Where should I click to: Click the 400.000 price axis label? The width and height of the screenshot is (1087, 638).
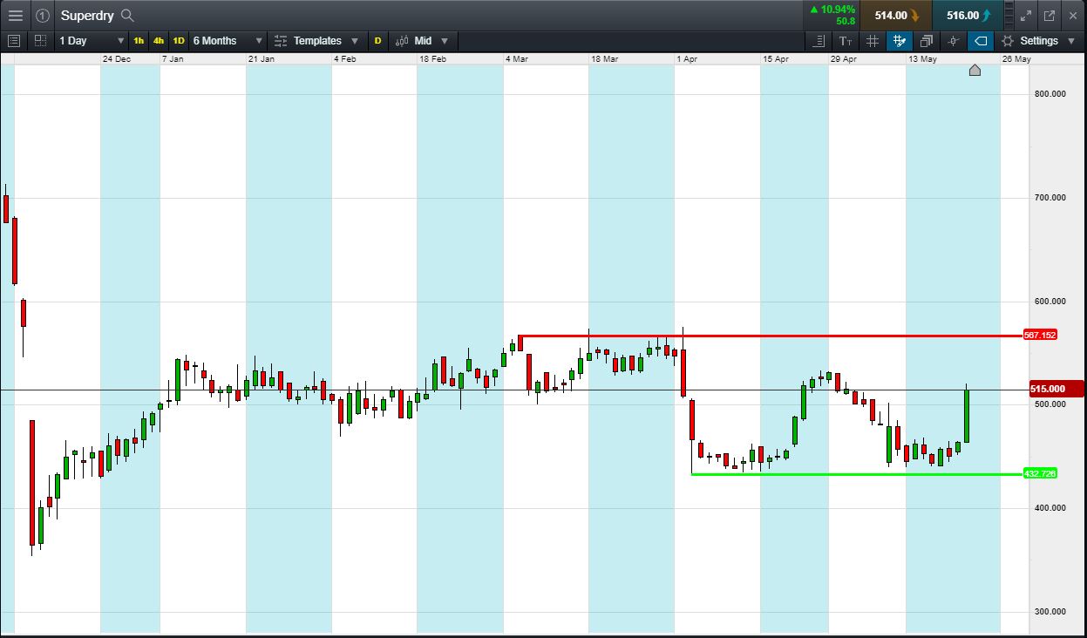(x=1050, y=508)
